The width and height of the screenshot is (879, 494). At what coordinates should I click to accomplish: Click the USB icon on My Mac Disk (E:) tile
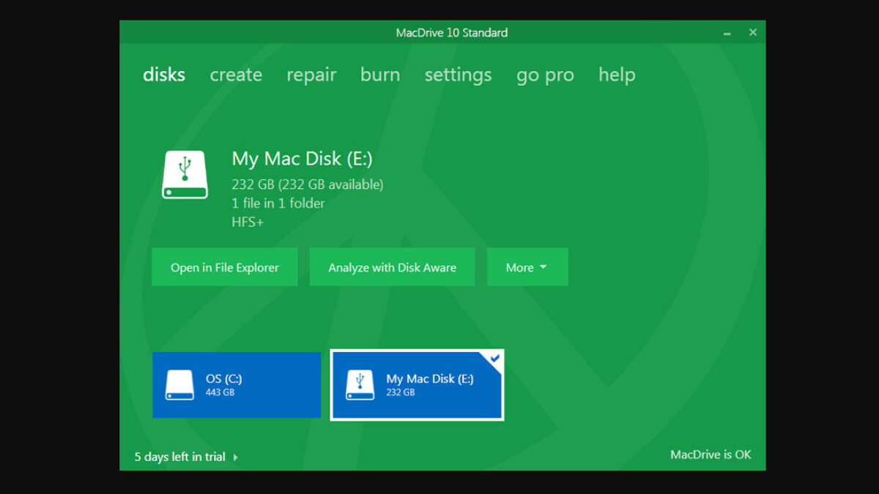tap(359, 385)
